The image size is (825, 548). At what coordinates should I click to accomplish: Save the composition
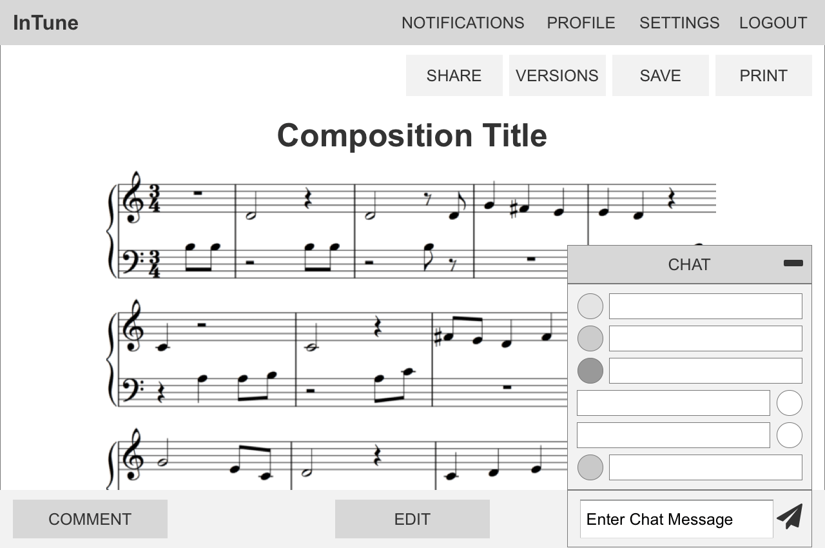pos(660,75)
